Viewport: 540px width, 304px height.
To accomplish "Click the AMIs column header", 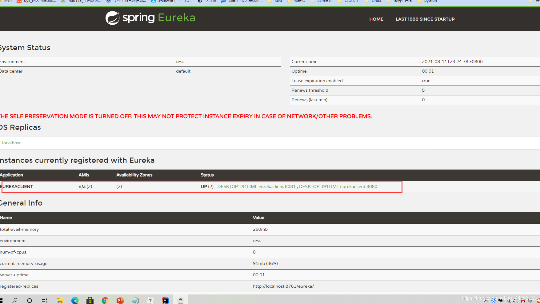I will [84, 175].
